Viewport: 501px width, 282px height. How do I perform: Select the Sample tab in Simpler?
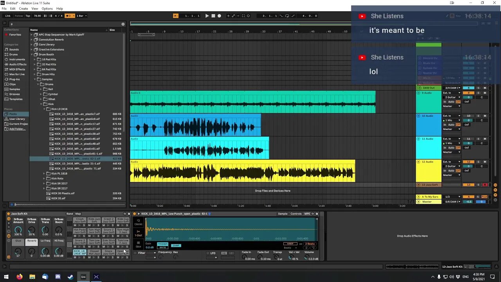(283, 214)
